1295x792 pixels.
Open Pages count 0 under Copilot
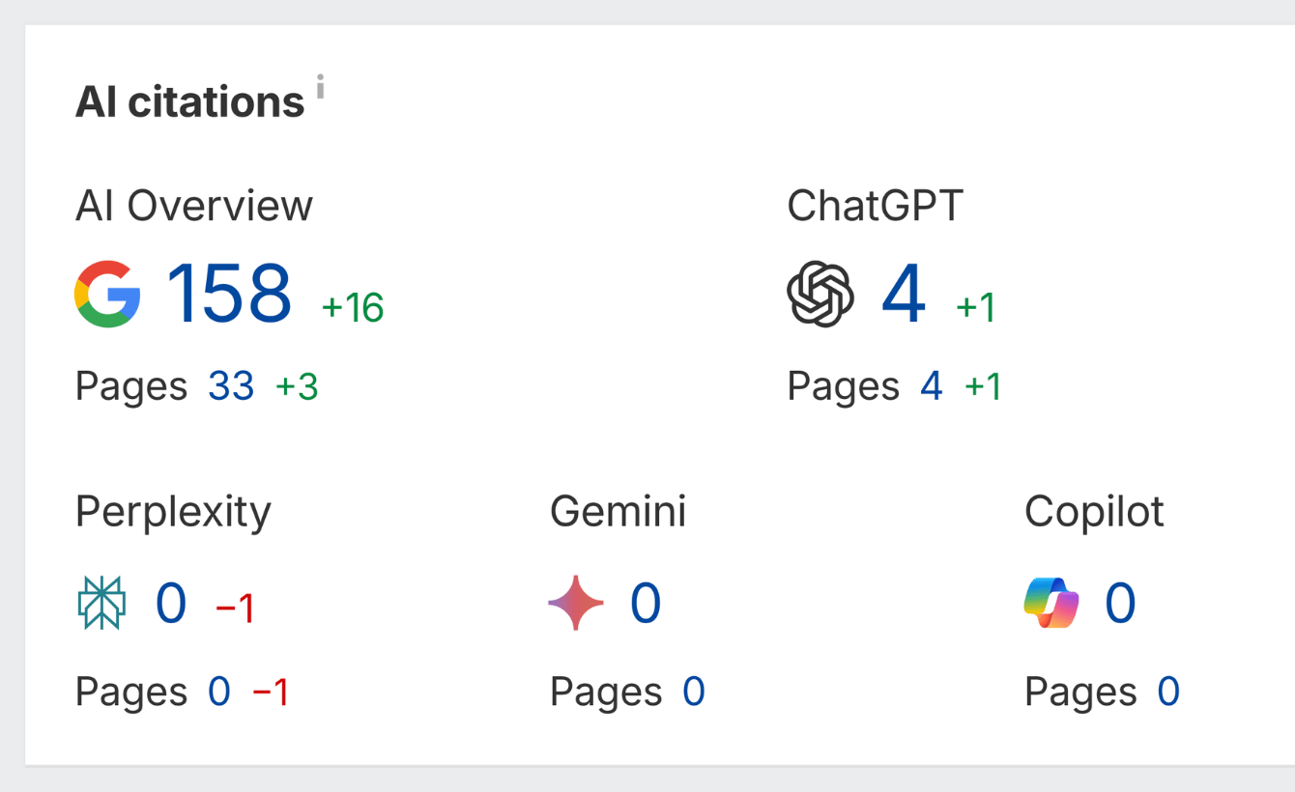(x=1167, y=691)
